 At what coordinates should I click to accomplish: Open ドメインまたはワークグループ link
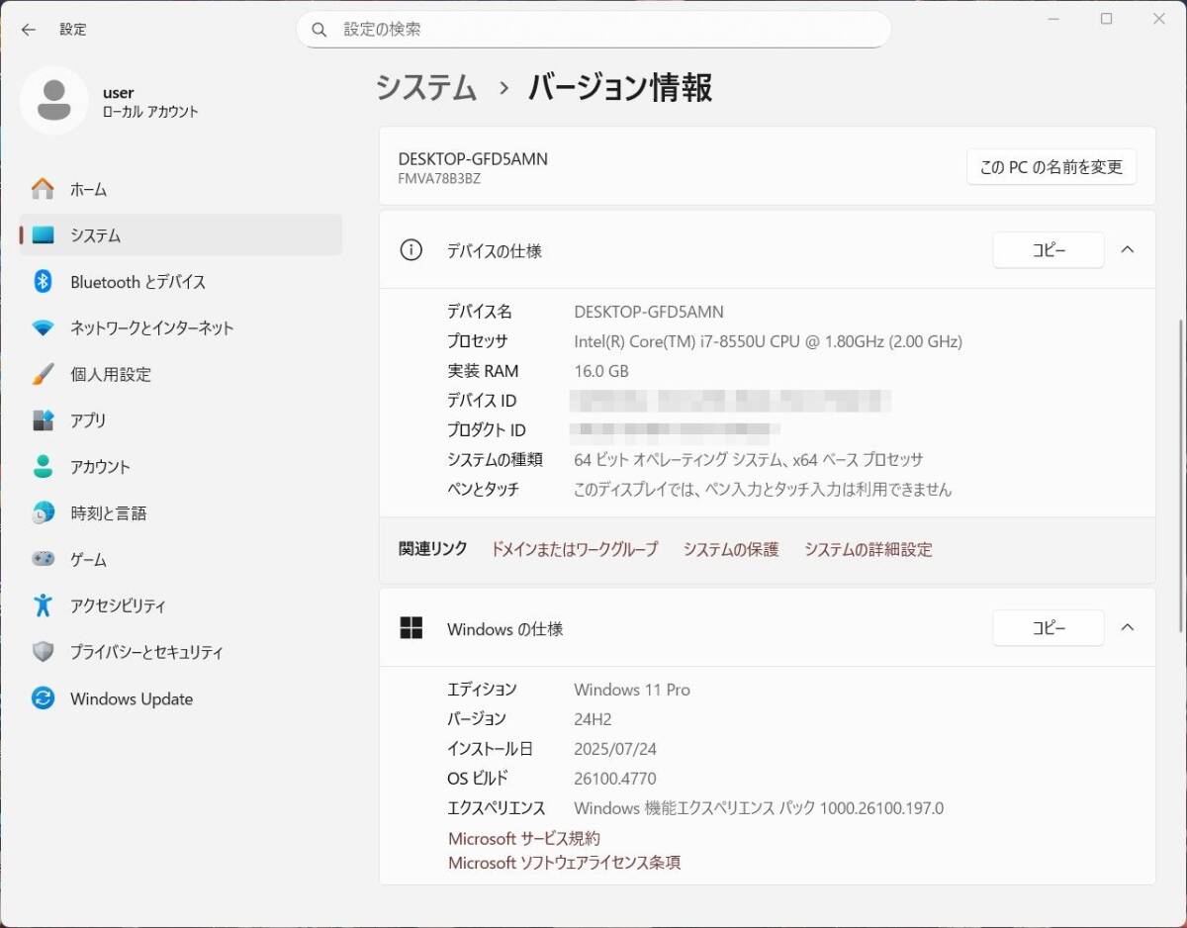(575, 549)
